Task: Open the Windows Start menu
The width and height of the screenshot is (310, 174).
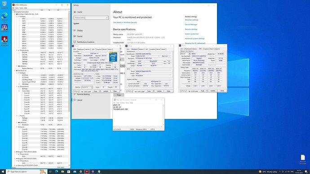Action: (x=3, y=172)
